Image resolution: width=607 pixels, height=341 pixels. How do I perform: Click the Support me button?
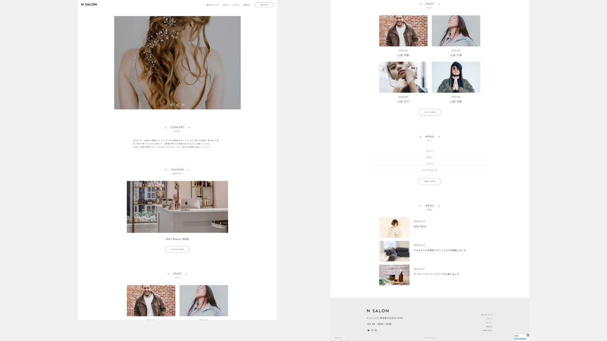pyautogui.click(x=338, y=338)
